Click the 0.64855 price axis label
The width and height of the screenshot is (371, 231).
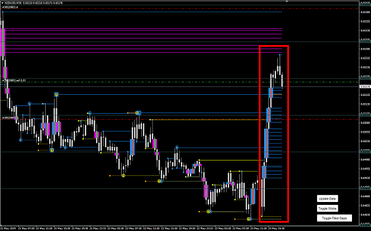pyautogui.click(x=365, y=206)
